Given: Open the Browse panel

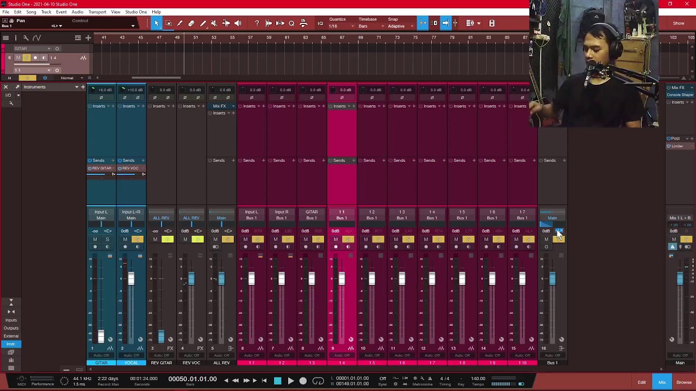Looking at the screenshot, I should [x=684, y=382].
